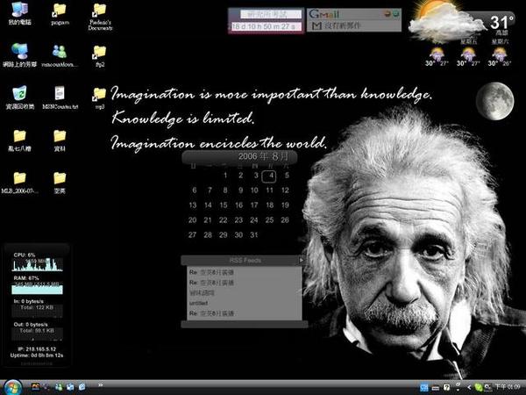The image size is (526, 395).
Task: Click the countdown timer showing 18 d 10 h
Action: click(267, 26)
